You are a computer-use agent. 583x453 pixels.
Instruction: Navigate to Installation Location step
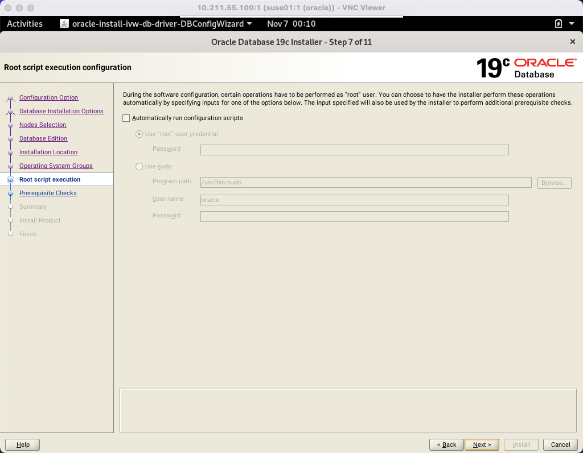point(48,153)
